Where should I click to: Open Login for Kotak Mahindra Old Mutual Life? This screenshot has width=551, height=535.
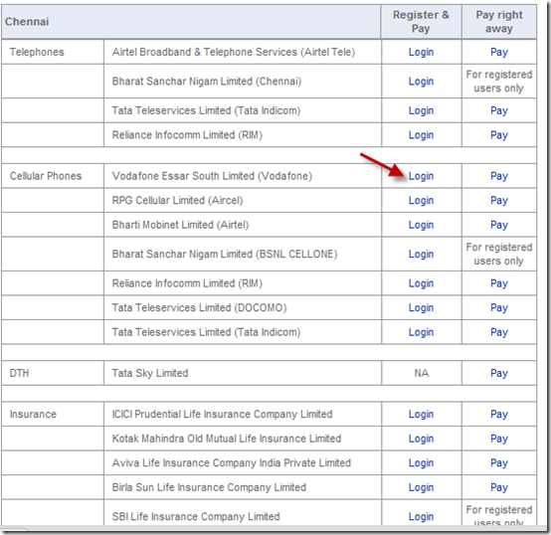[x=421, y=439]
